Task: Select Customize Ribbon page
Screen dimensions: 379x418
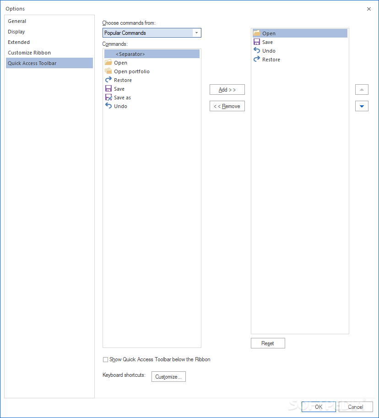Action: point(49,53)
